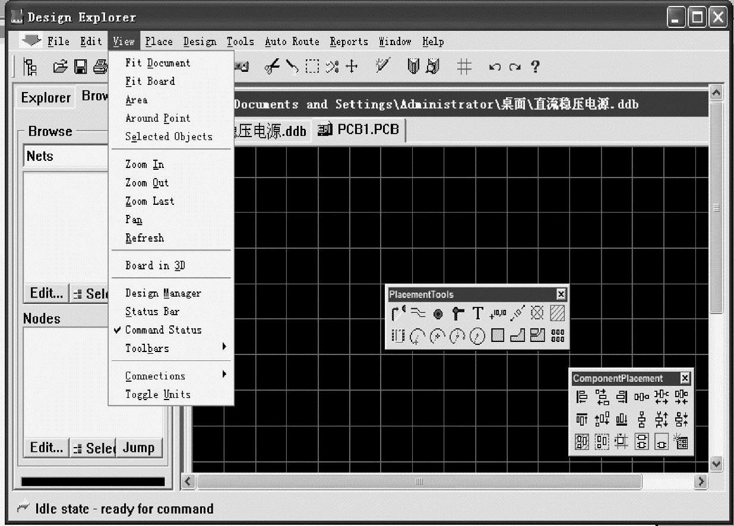The image size is (734, 526).
Task: Choose Fit Board from View menu
Action: (x=150, y=81)
